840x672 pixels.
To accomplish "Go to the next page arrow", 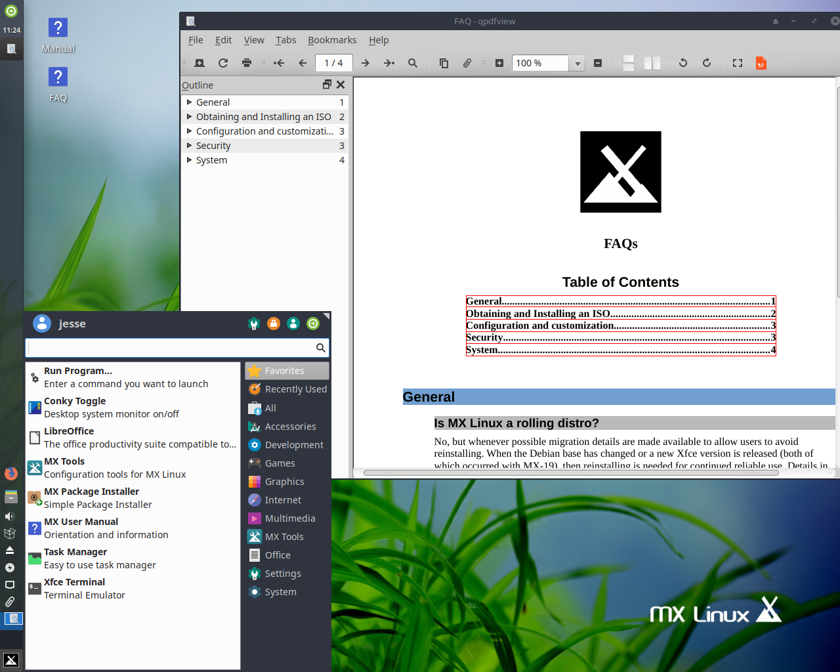I will point(366,63).
